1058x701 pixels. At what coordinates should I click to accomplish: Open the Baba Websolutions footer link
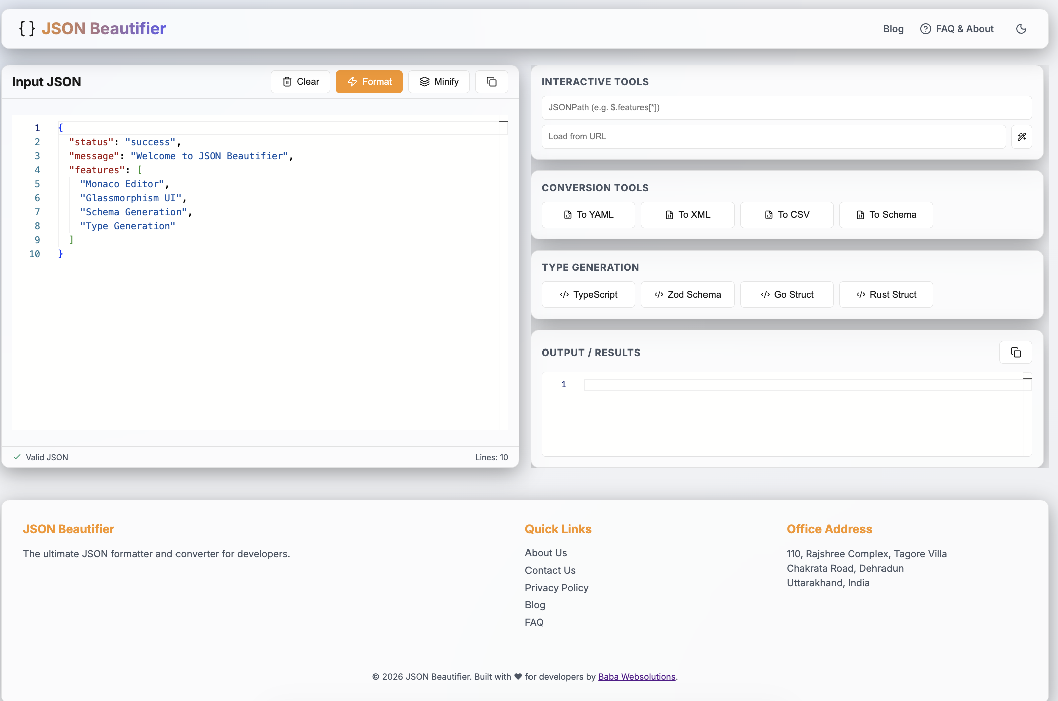[637, 677]
